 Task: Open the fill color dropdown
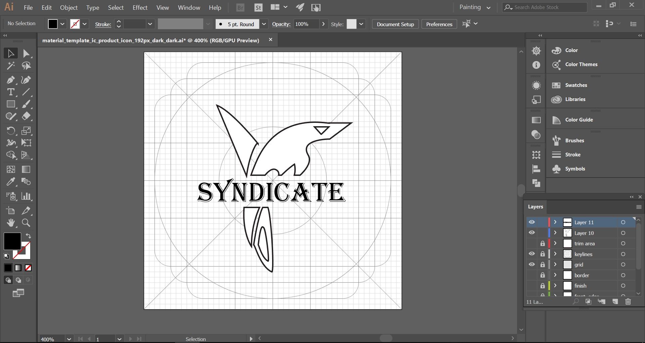point(62,24)
